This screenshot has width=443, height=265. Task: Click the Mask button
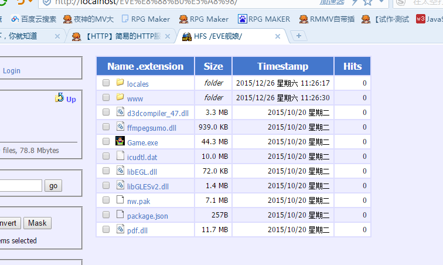point(38,223)
